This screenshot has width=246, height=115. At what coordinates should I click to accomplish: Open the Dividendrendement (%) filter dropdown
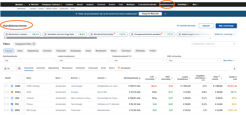pyautogui.click(x=139, y=60)
